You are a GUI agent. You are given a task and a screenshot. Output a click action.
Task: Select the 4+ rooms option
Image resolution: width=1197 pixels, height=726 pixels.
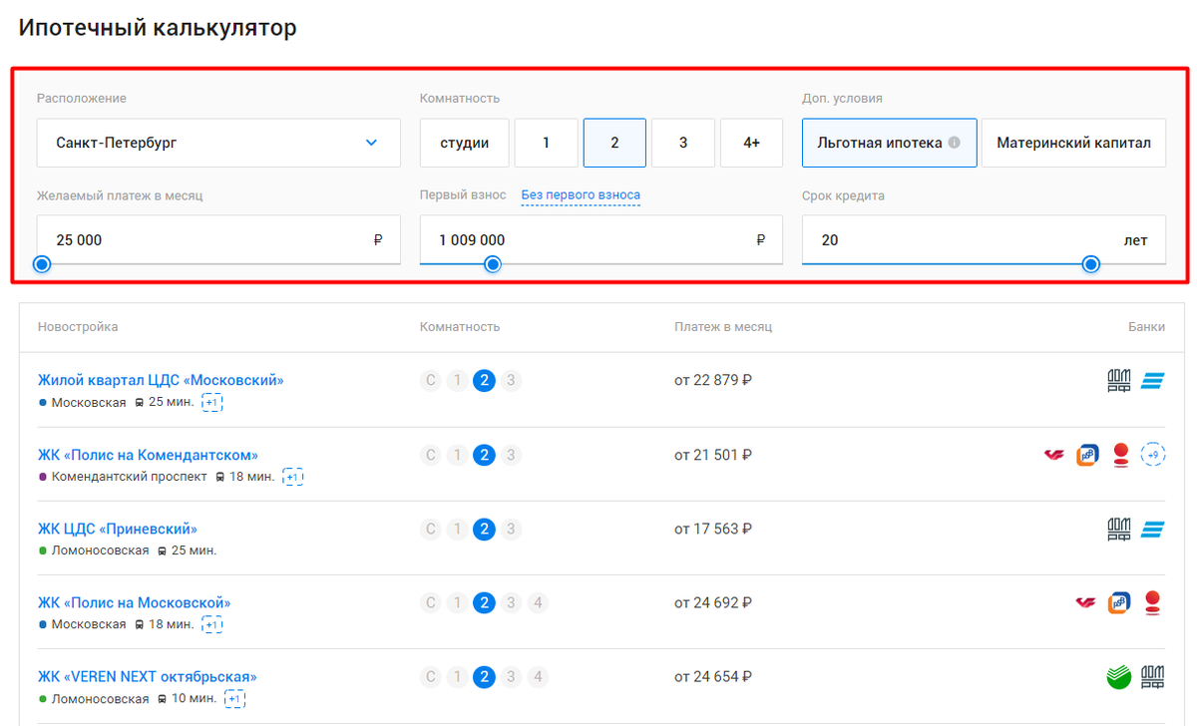tap(752, 143)
